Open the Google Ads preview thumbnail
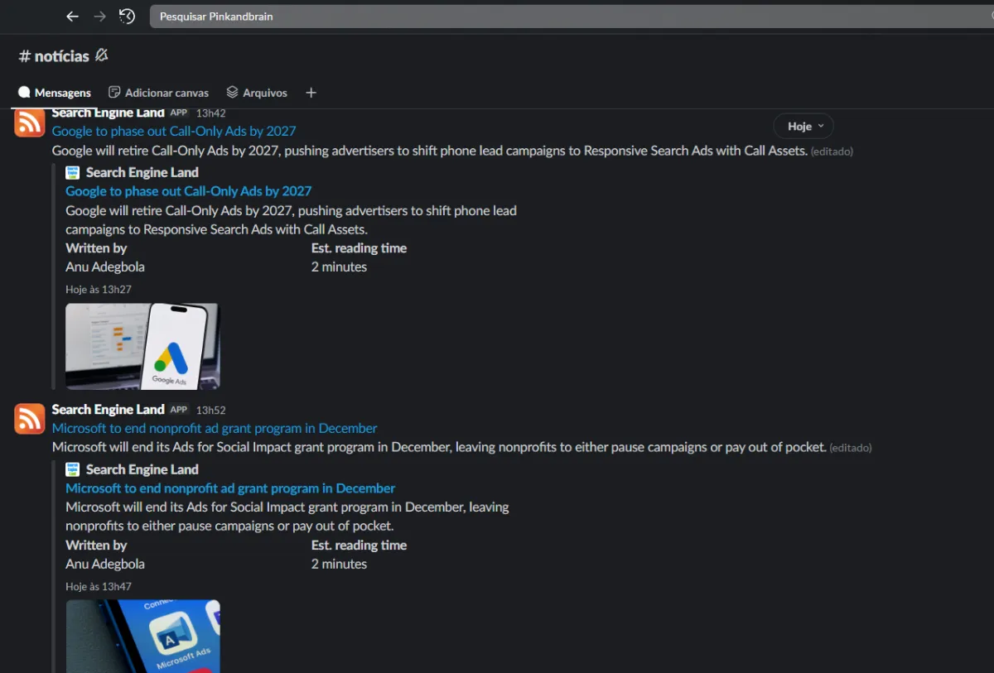994x673 pixels. (x=142, y=346)
